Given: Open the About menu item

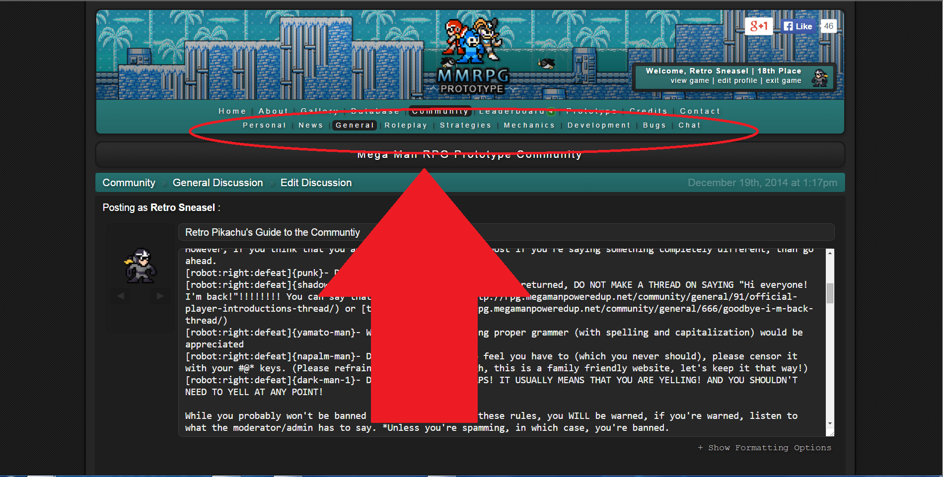Looking at the screenshot, I should point(273,111).
